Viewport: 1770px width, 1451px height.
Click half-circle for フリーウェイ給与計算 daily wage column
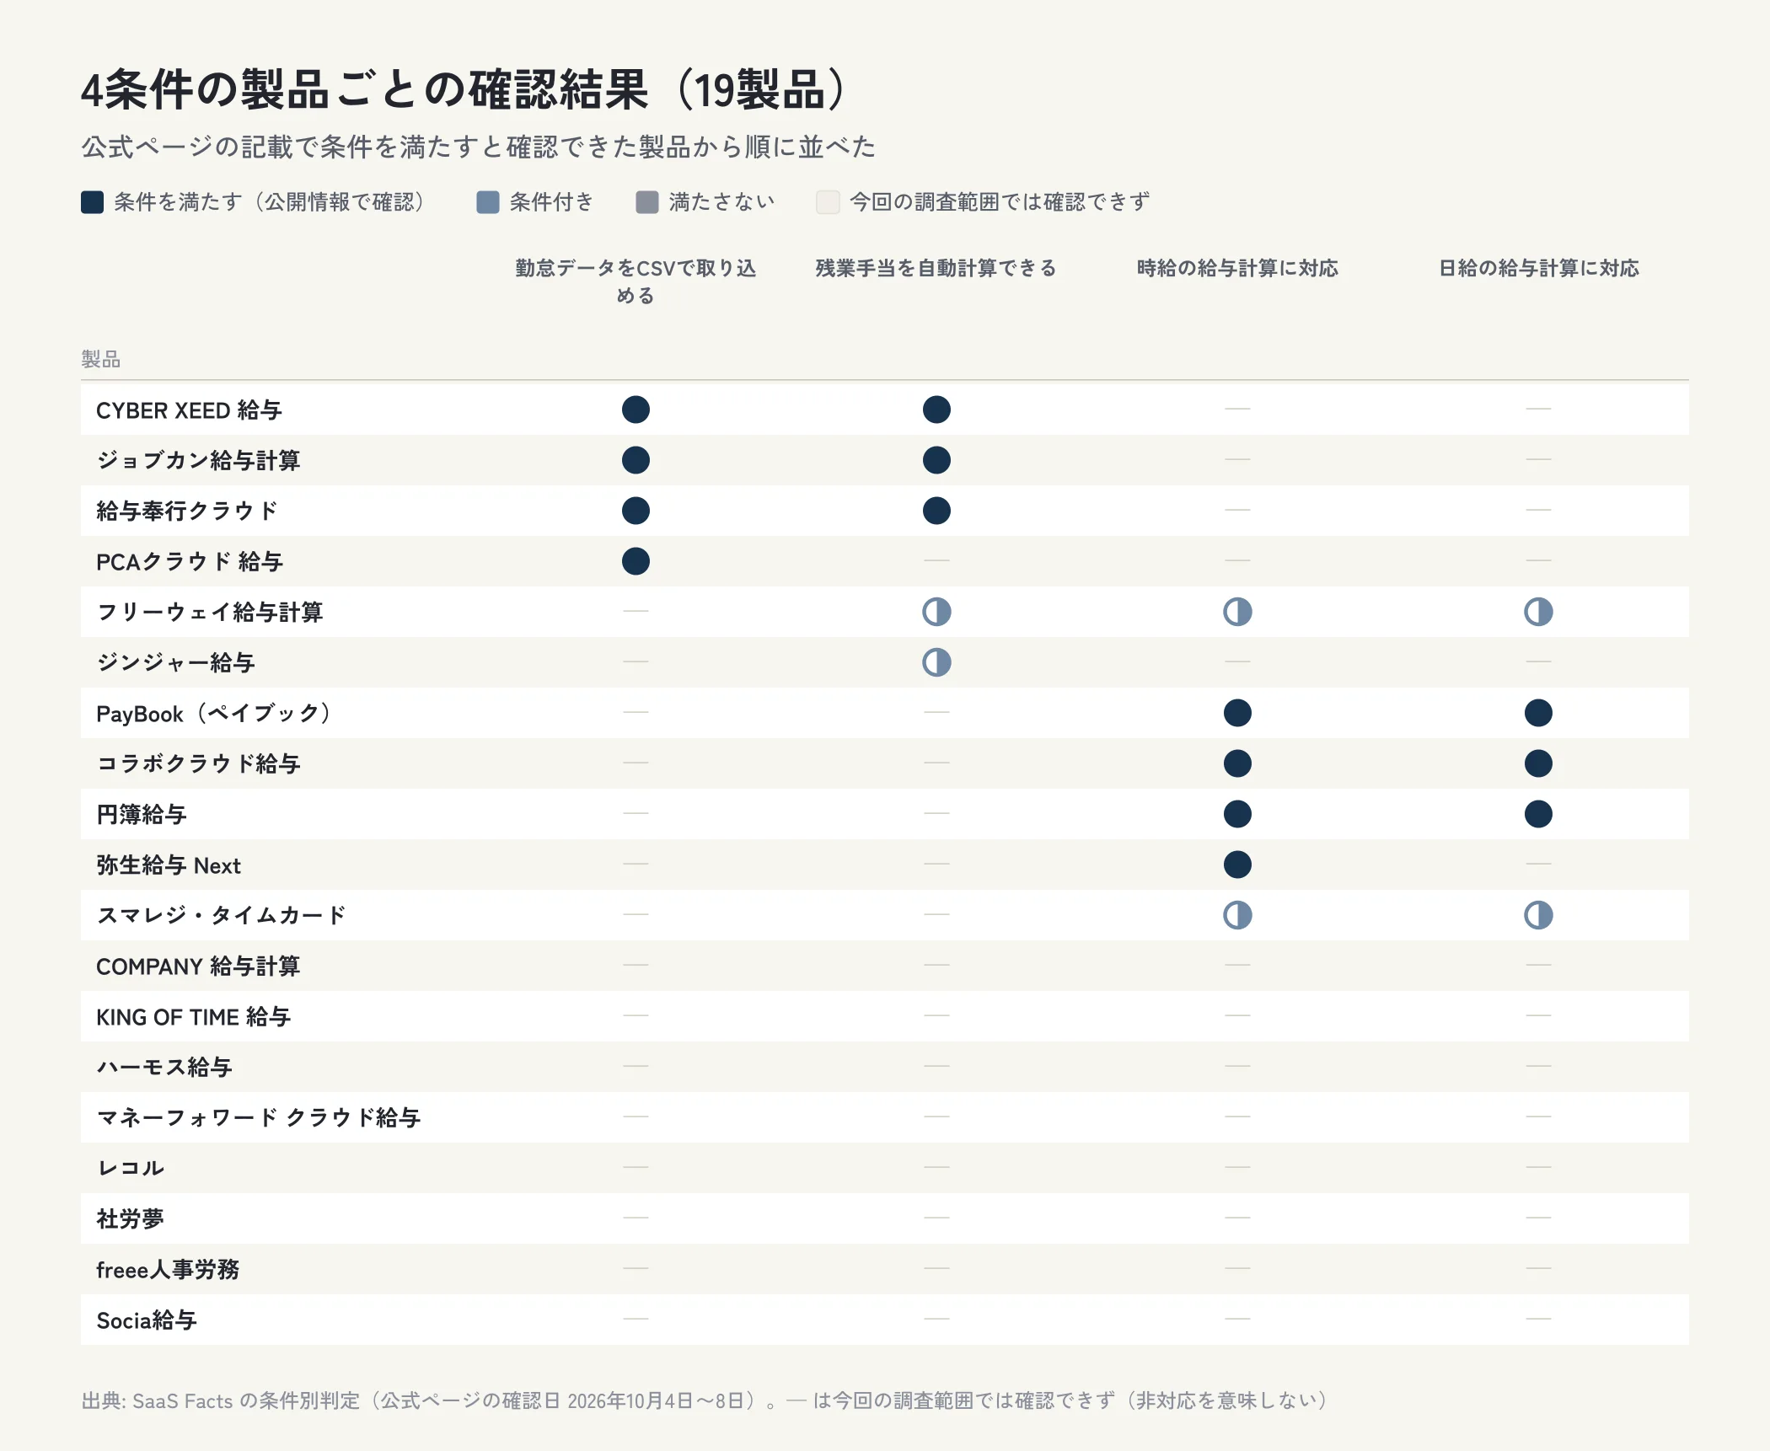coord(1538,612)
